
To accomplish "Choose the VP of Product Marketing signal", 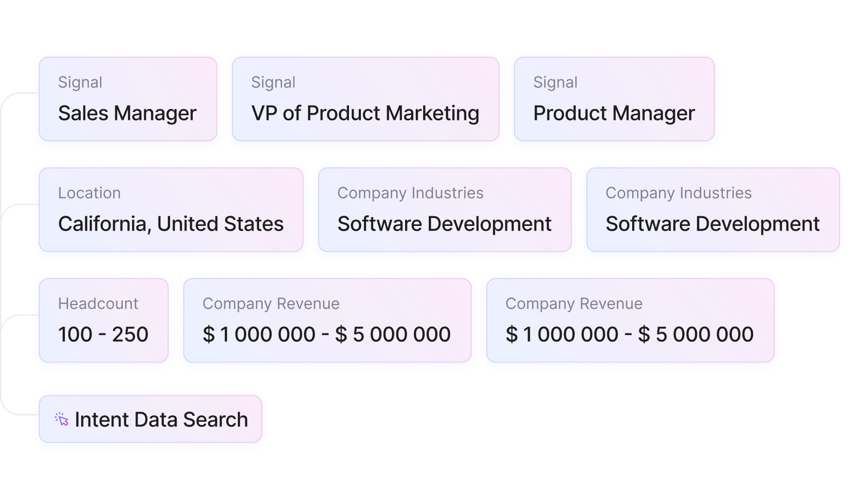I will 365,99.
